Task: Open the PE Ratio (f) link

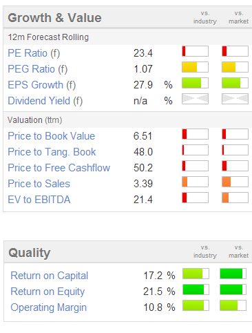Action: click(x=34, y=53)
